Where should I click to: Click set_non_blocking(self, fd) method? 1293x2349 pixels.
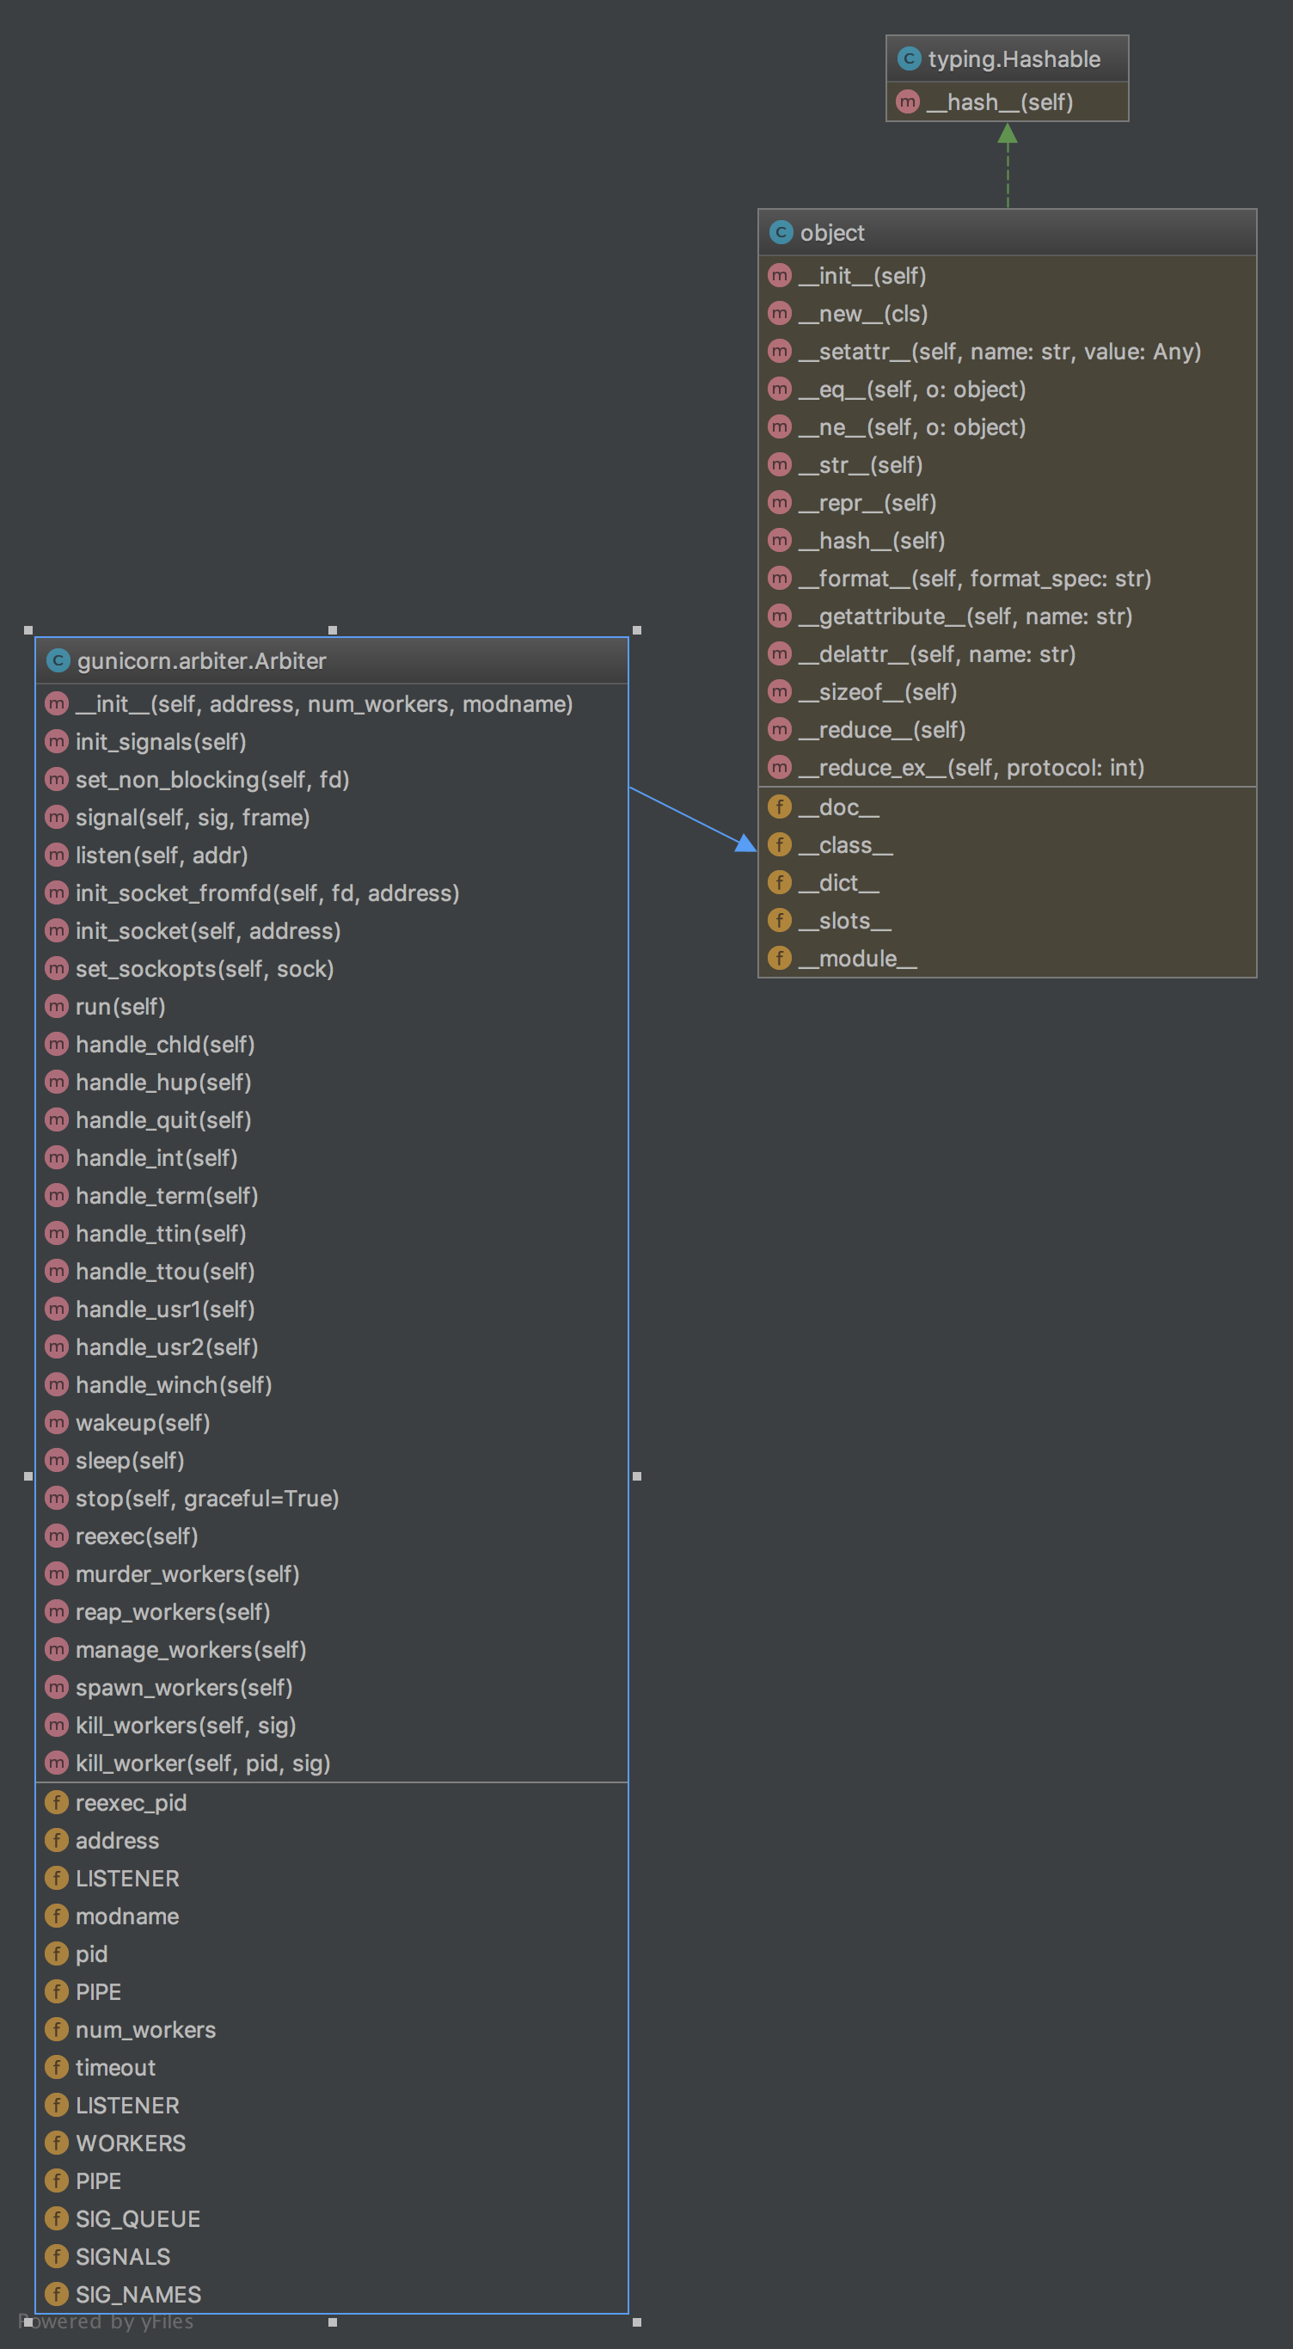(332, 780)
